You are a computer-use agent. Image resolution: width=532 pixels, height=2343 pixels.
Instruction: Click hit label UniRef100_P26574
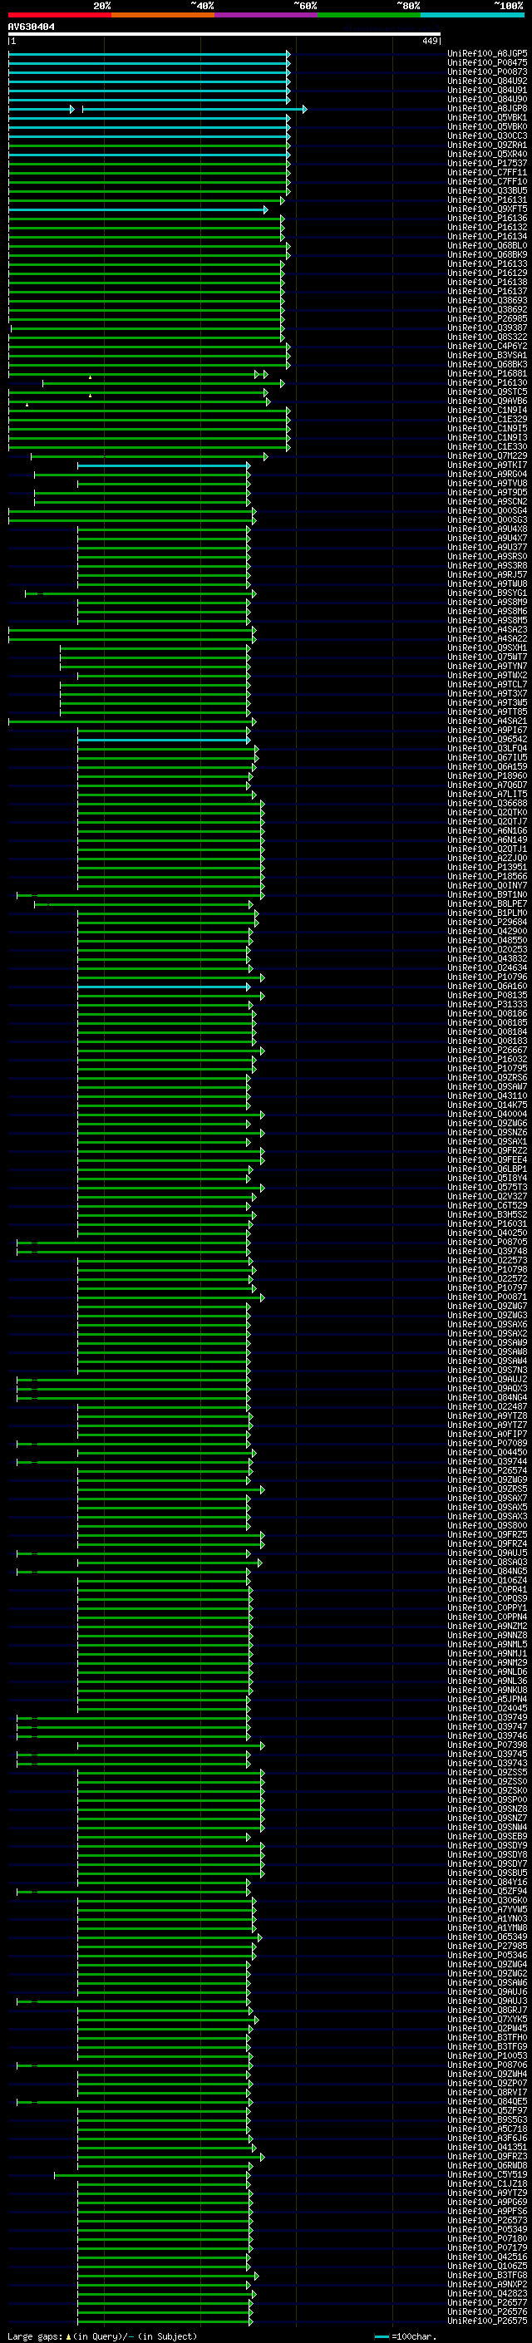coord(487,1471)
